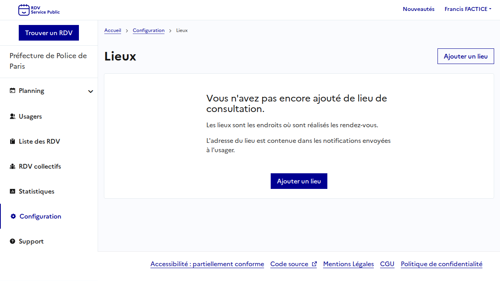500x281 pixels.
Task: Click the RDV collectifs group icon
Action: (x=12, y=166)
